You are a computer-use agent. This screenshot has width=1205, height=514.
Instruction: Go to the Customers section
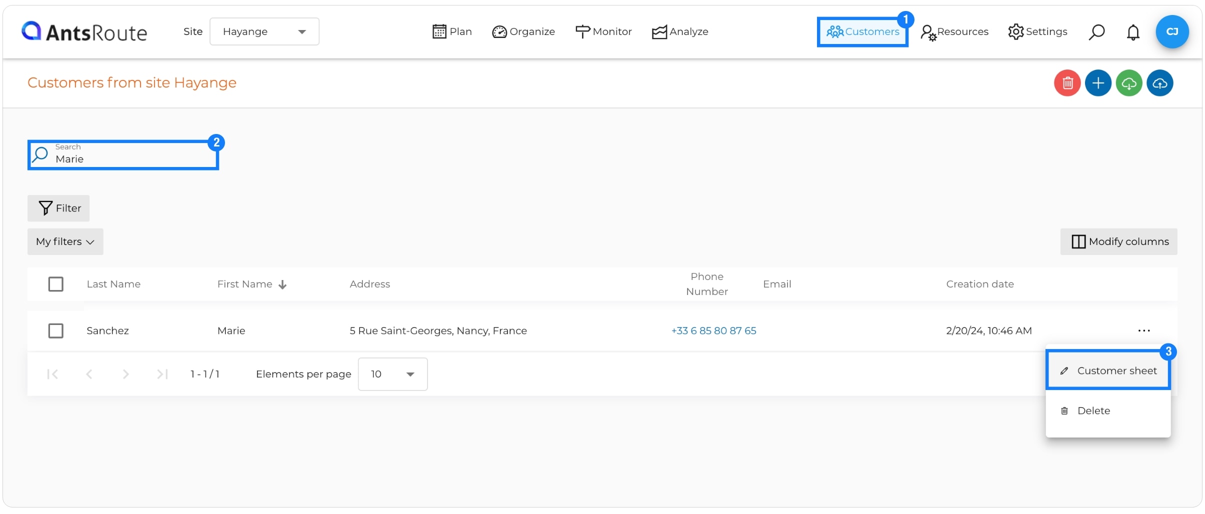click(862, 32)
